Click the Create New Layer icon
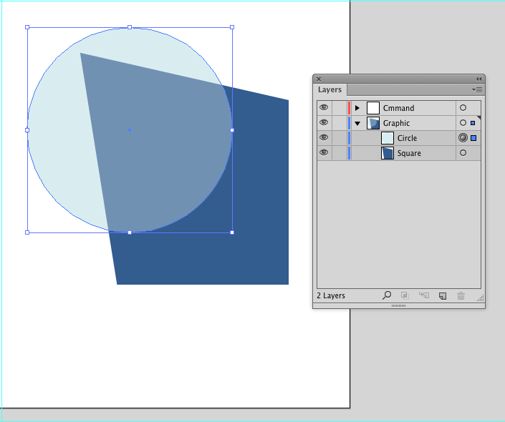Image resolution: width=505 pixels, height=422 pixels. click(x=443, y=295)
